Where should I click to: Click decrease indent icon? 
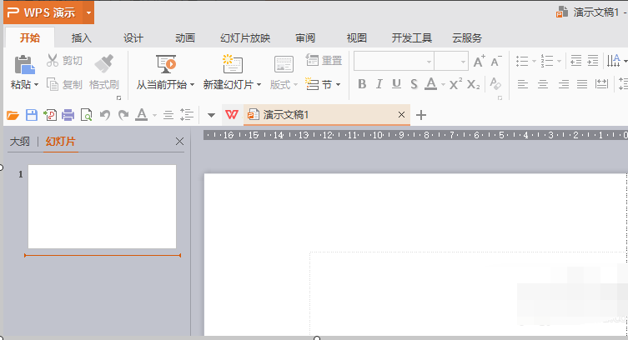(x=576, y=61)
